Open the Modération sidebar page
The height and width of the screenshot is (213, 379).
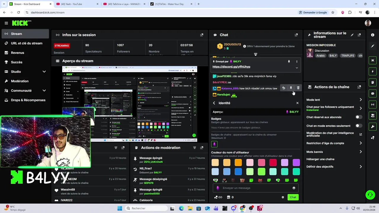tap(25, 81)
